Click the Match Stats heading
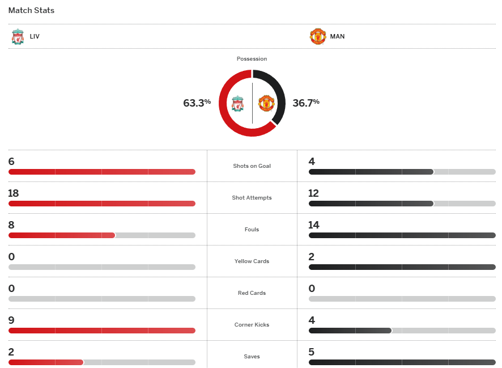502x368 pixels. point(31,11)
